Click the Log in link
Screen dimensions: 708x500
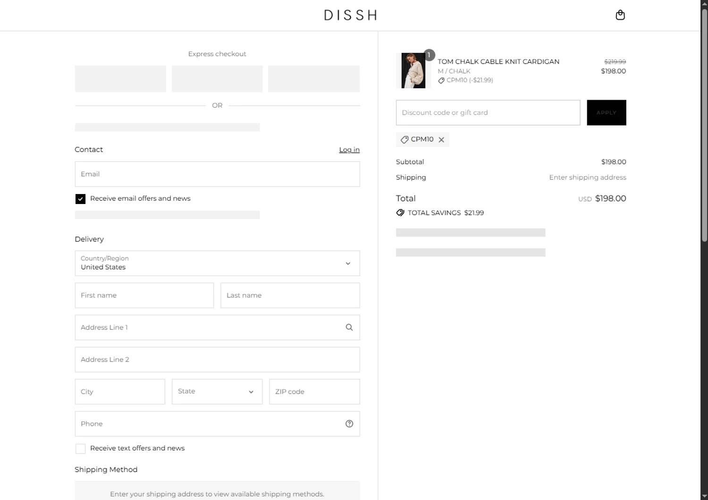[349, 150]
